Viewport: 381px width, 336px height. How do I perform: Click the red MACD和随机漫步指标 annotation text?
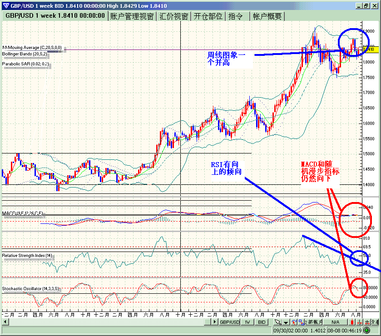(x=320, y=171)
